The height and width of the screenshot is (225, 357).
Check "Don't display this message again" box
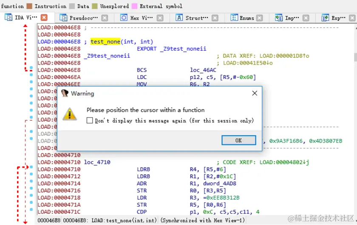(x=90, y=120)
